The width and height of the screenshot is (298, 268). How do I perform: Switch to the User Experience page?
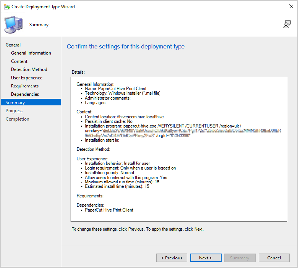point(27,78)
